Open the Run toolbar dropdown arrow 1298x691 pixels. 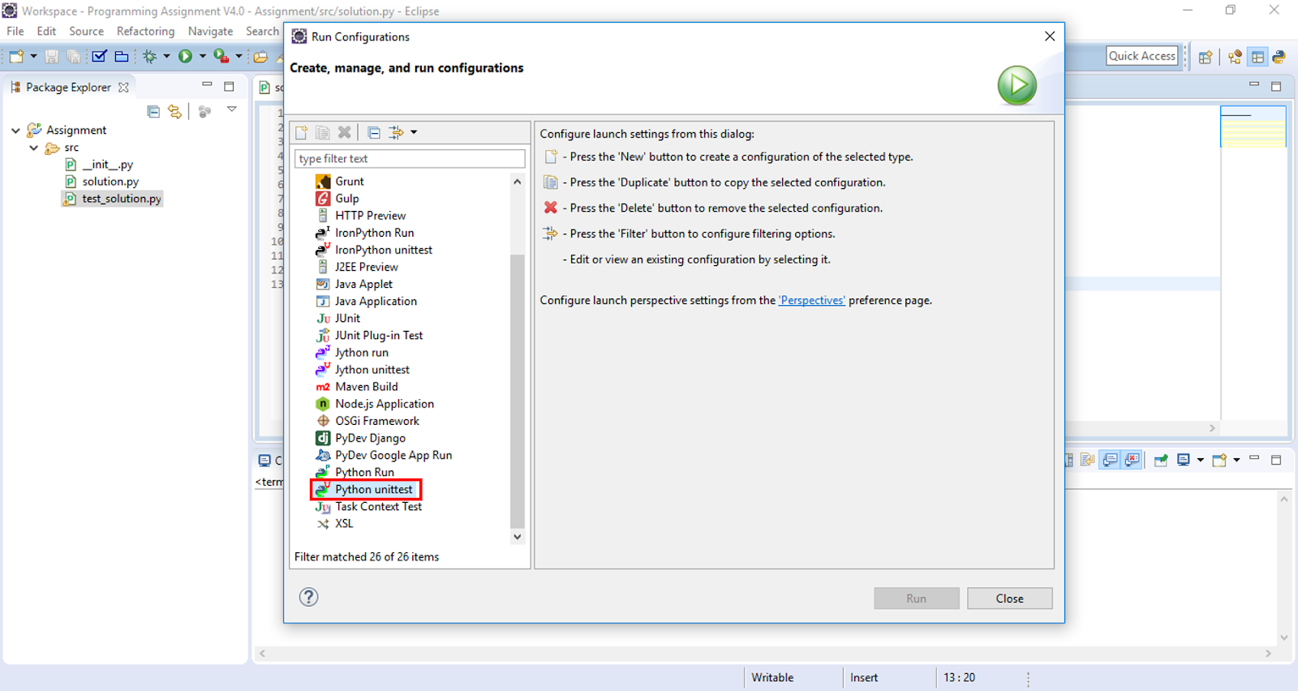pos(202,56)
